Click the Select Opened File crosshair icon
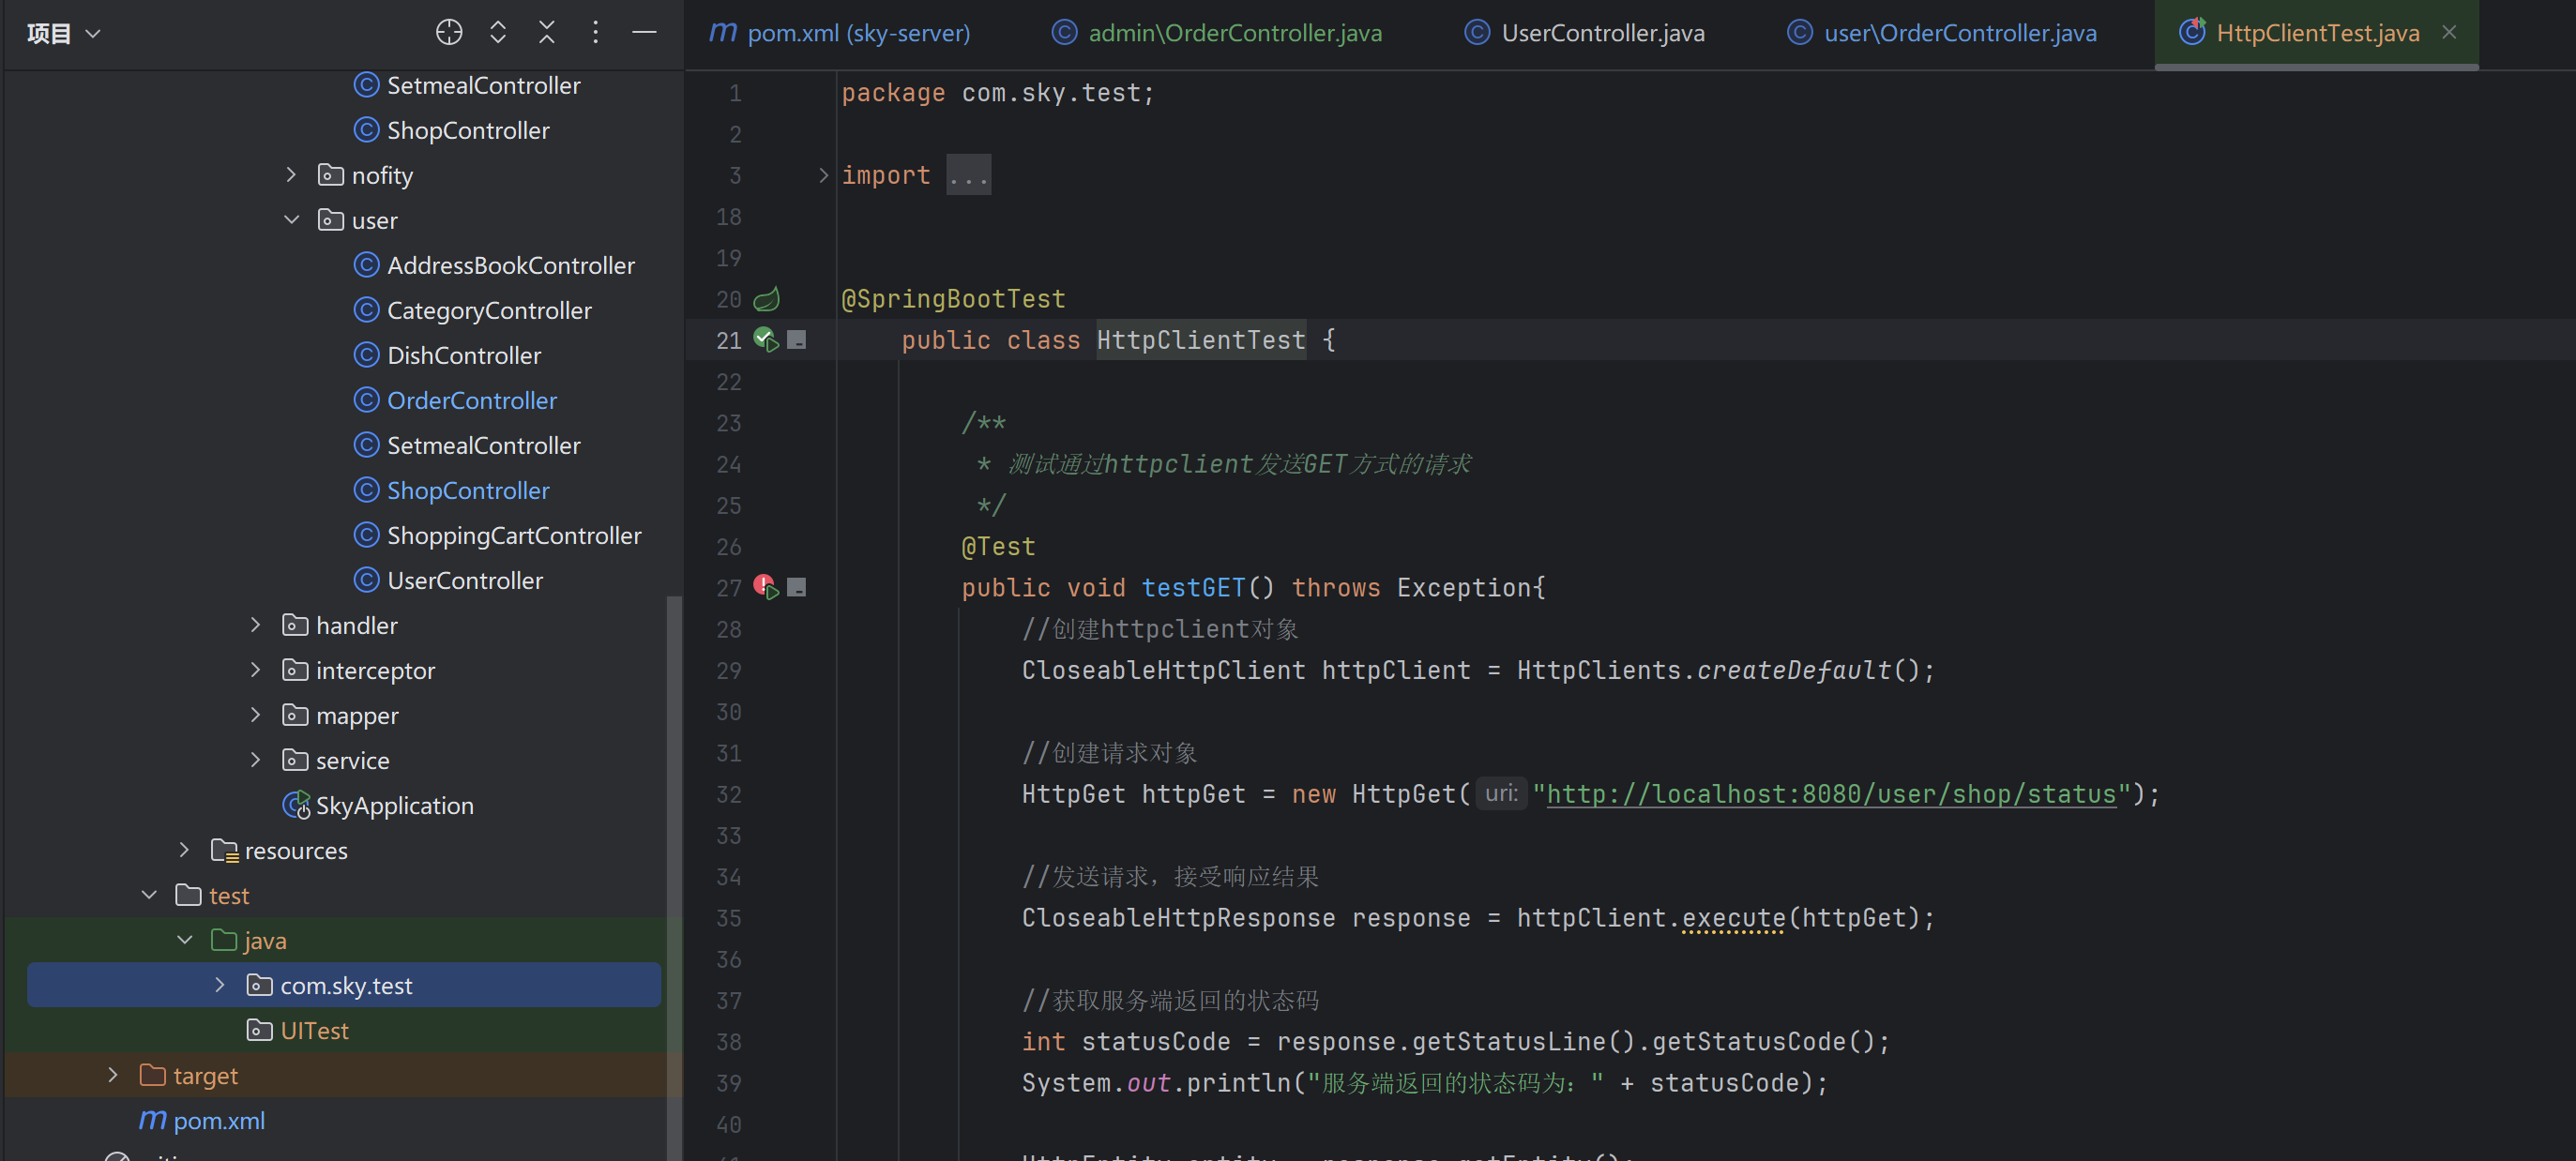This screenshot has height=1161, width=2576. (449, 33)
